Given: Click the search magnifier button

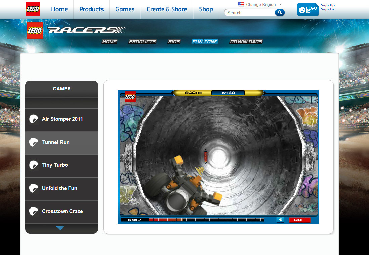Looking at the screenshot, I should point(280,12).
